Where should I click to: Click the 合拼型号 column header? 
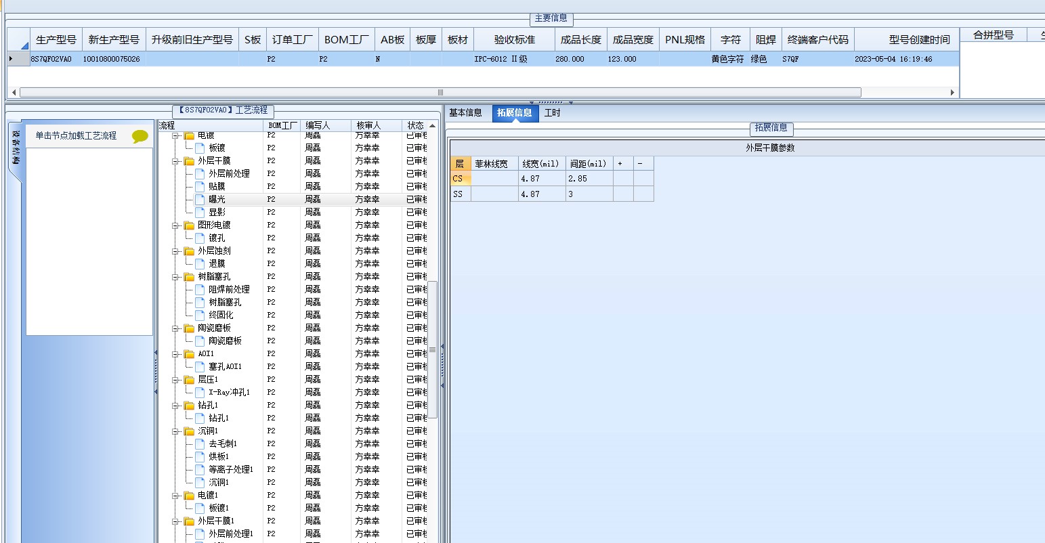pyautogui.click(x=994, y=35)
